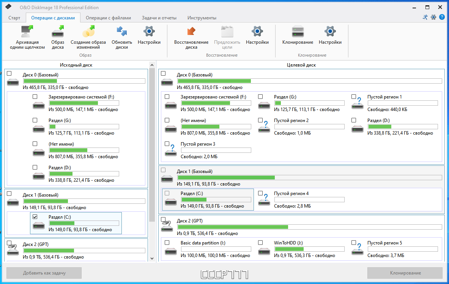Click the O&O DiskImage title bar logo
The image size is (449, 284).
pyautogui.click(x=9, y=6)
